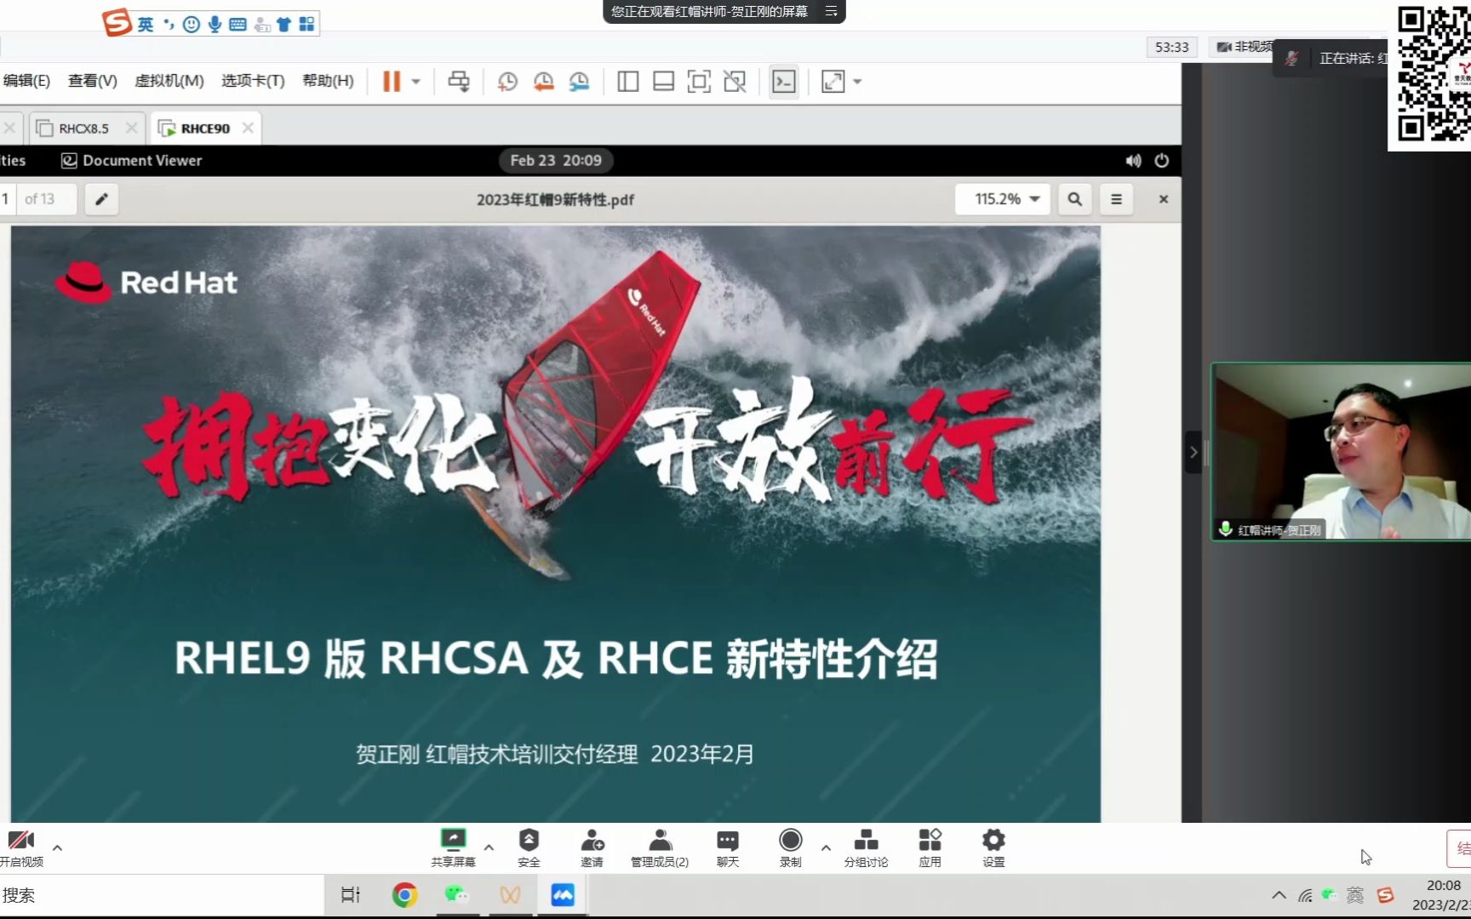Screen dimensions: 1471x919
Task: Click the send Ctrl+Alt+Del icon
Action: (x=459, y=82)
